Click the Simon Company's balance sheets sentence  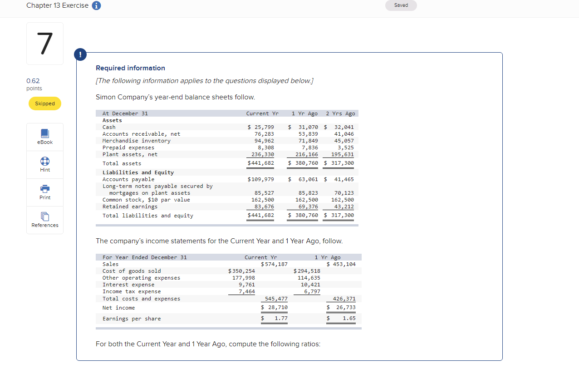(x=175, y=97)
